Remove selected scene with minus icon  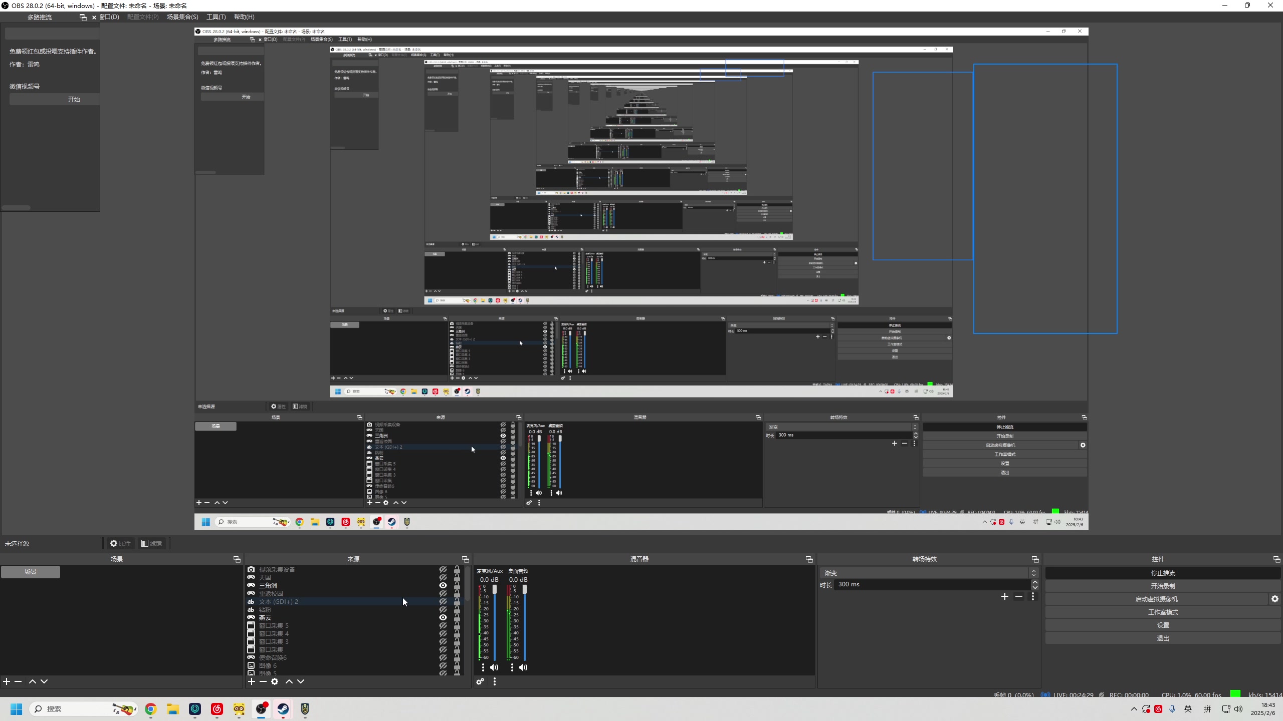[18, 681]
